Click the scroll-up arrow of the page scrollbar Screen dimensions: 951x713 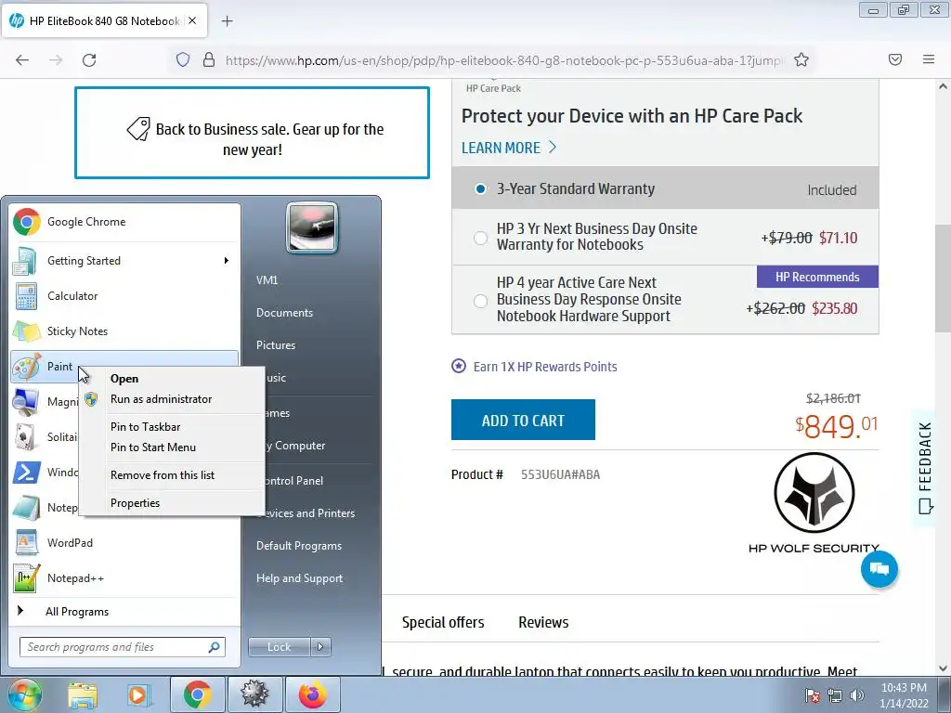tap(943, 86)
